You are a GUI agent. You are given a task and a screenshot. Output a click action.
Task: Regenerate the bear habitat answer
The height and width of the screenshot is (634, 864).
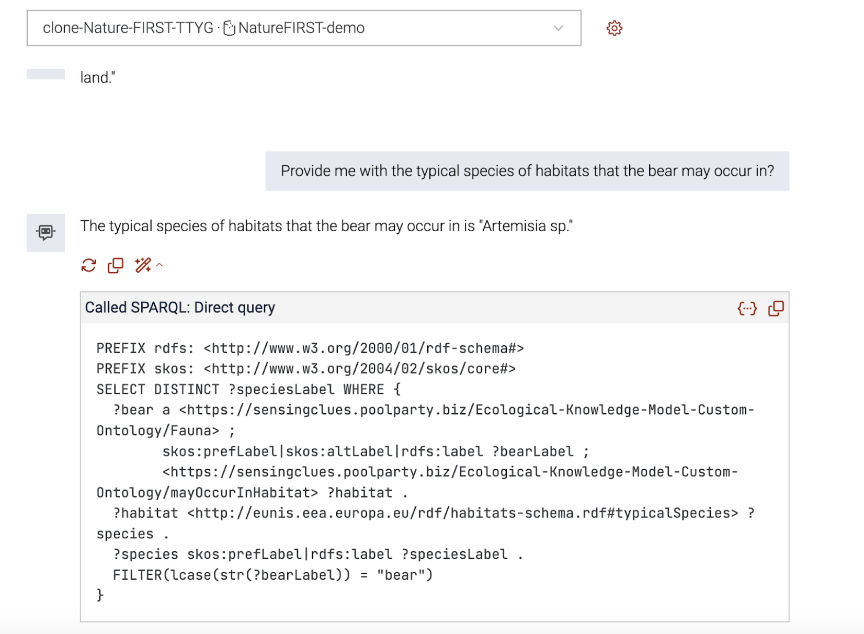(x=89, y=266)
